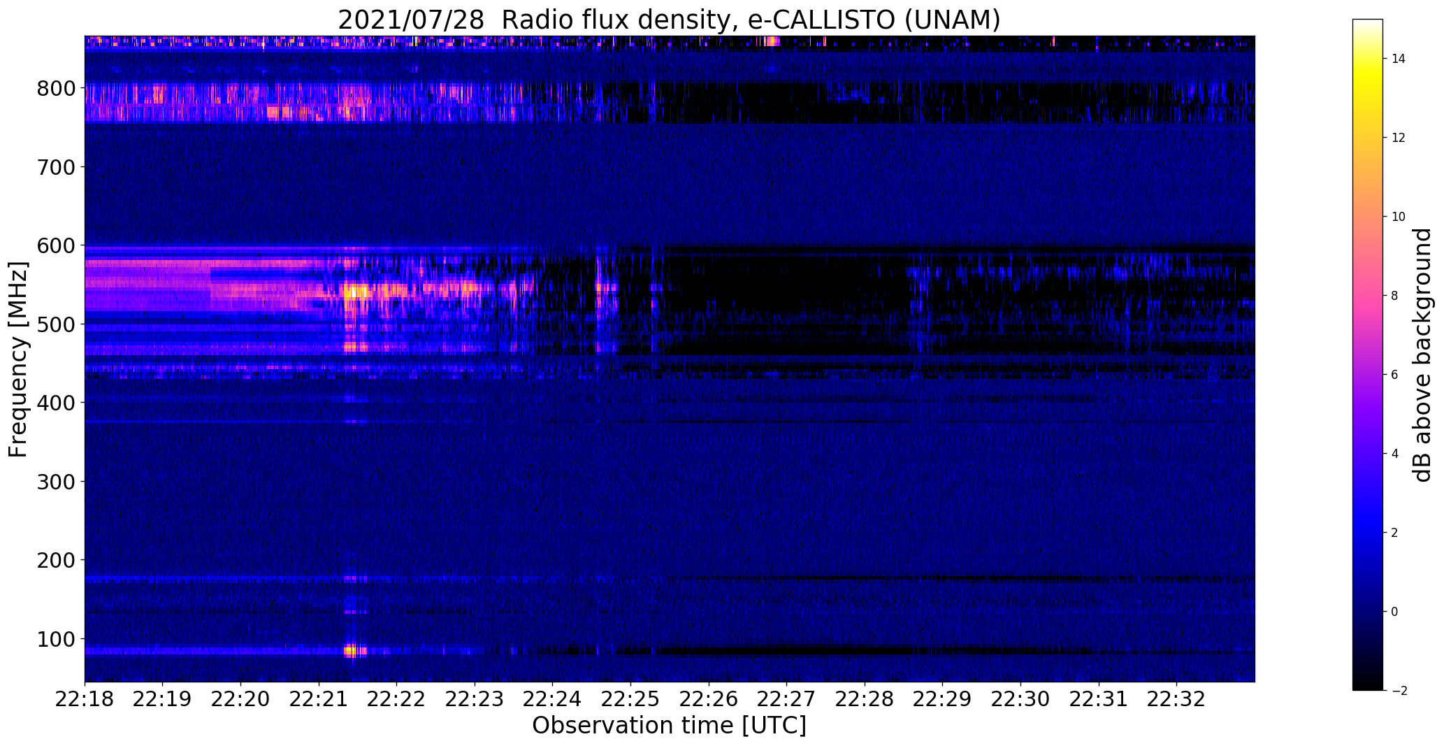Click the 200 frequency tick label
Screen dimensions: 1444x746
pos(57,560)
